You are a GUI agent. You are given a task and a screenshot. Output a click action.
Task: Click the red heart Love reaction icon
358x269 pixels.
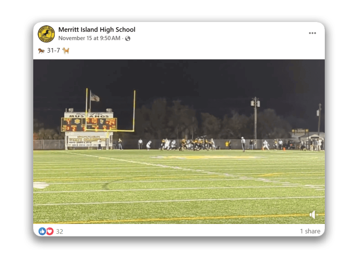pos(50,231)
